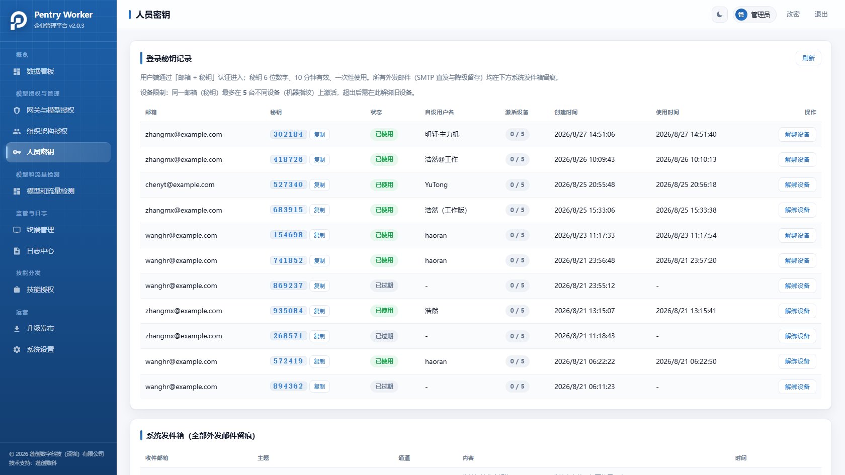Screen dimensions: 845x475
Task: Click secret key value 572419
Action: (288, 361)
